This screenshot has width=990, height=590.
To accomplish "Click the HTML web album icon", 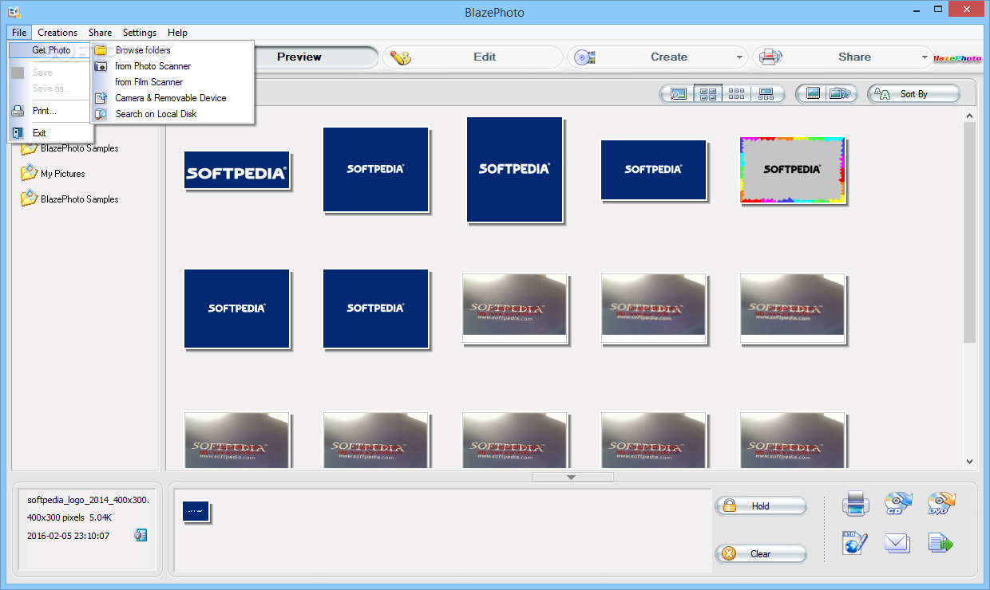I will [x=855, y=544].
